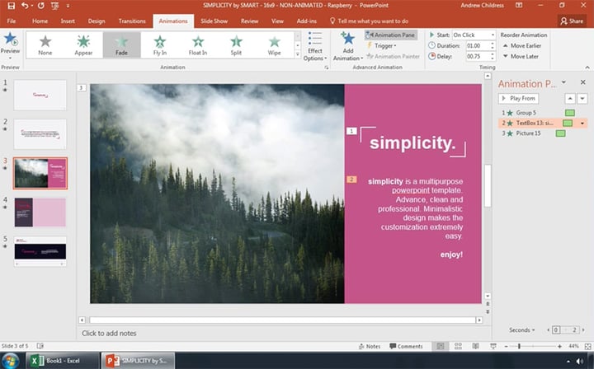Apply the Fly In animation

160,45
